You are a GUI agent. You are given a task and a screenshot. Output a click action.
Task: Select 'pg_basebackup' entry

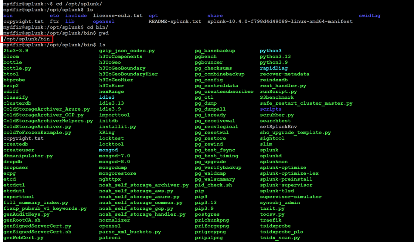(215, 50)
